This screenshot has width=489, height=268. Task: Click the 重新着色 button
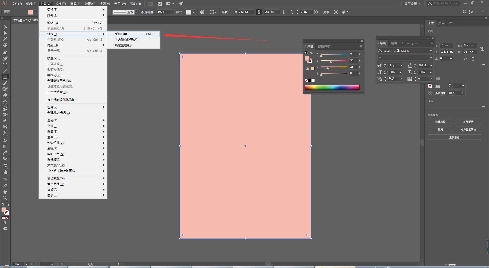454,137
